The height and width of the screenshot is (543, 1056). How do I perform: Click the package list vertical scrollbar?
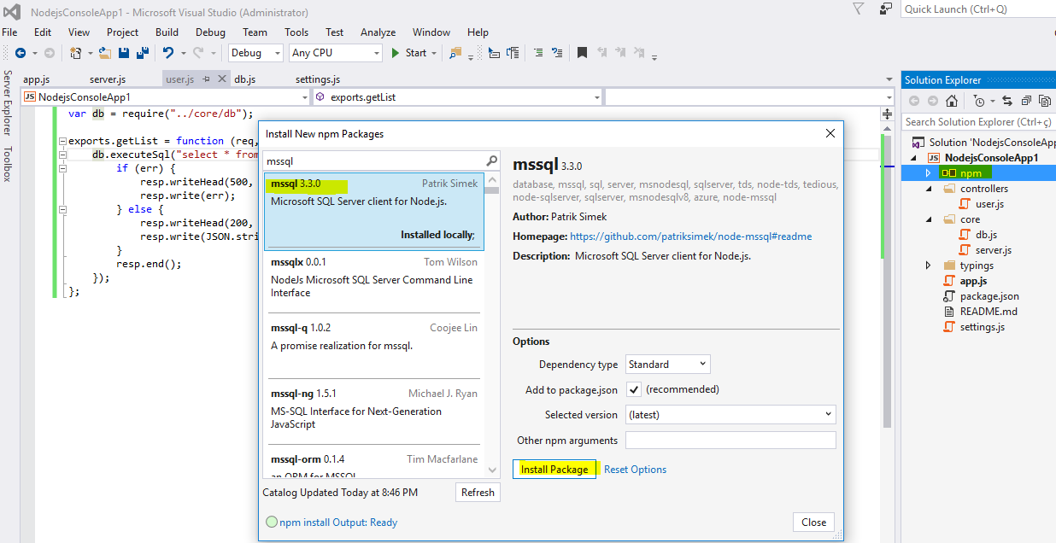tap(491, 324)
